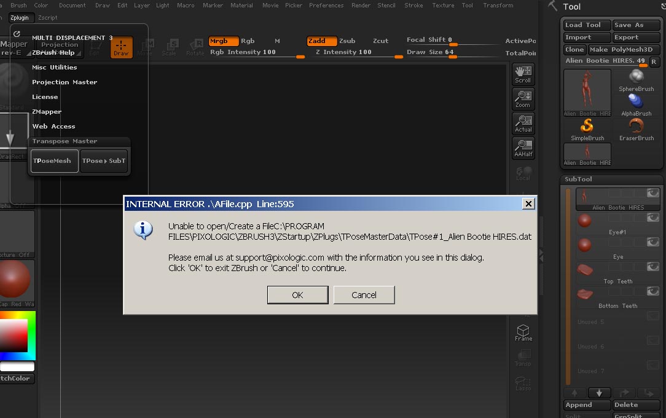
Task: Open the Render menu
Action: click(x=361, y=5)
